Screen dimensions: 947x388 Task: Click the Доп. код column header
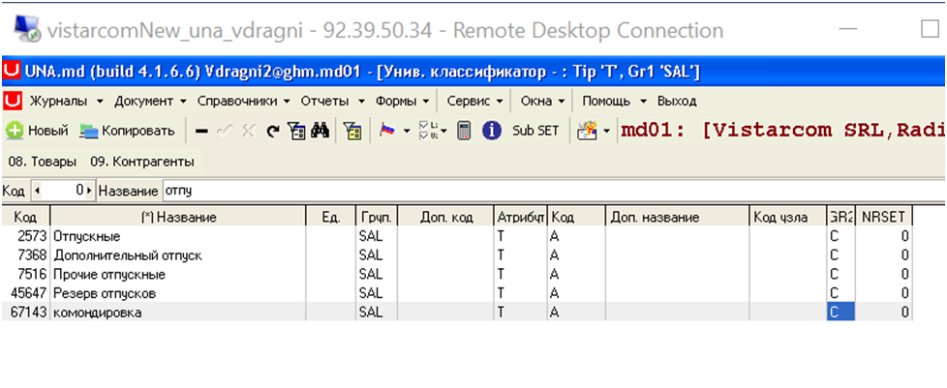coord(446,218)
